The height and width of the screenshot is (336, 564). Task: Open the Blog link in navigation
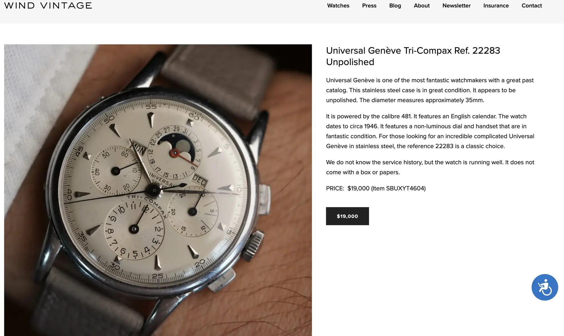tap(395, 5)
